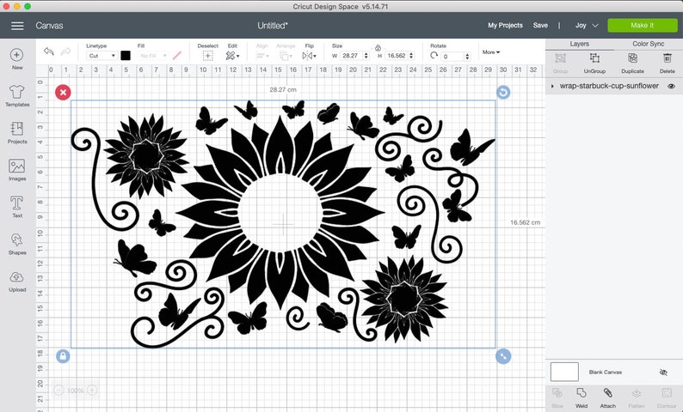Open the Templates panel
Screen dimensions: 683x412
click(17, 95)
